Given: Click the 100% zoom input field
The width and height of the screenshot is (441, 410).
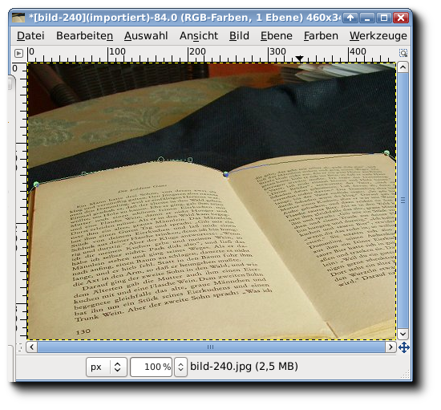Looking at the screenshot, I should (152, 367).
